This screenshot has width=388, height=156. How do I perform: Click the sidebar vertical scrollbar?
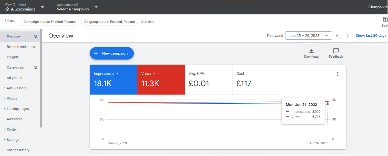(41, 78)
